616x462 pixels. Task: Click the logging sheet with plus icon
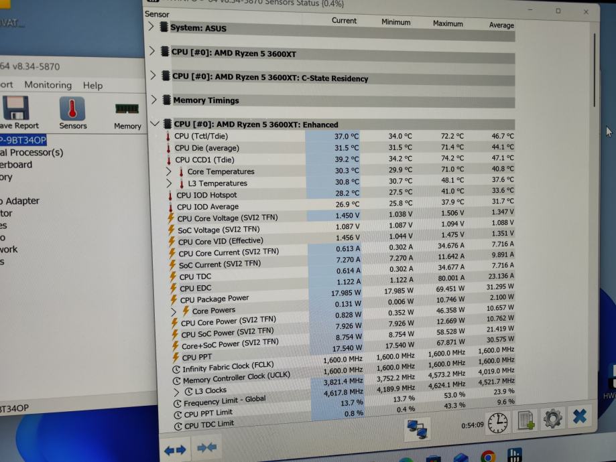pos(526,420)
